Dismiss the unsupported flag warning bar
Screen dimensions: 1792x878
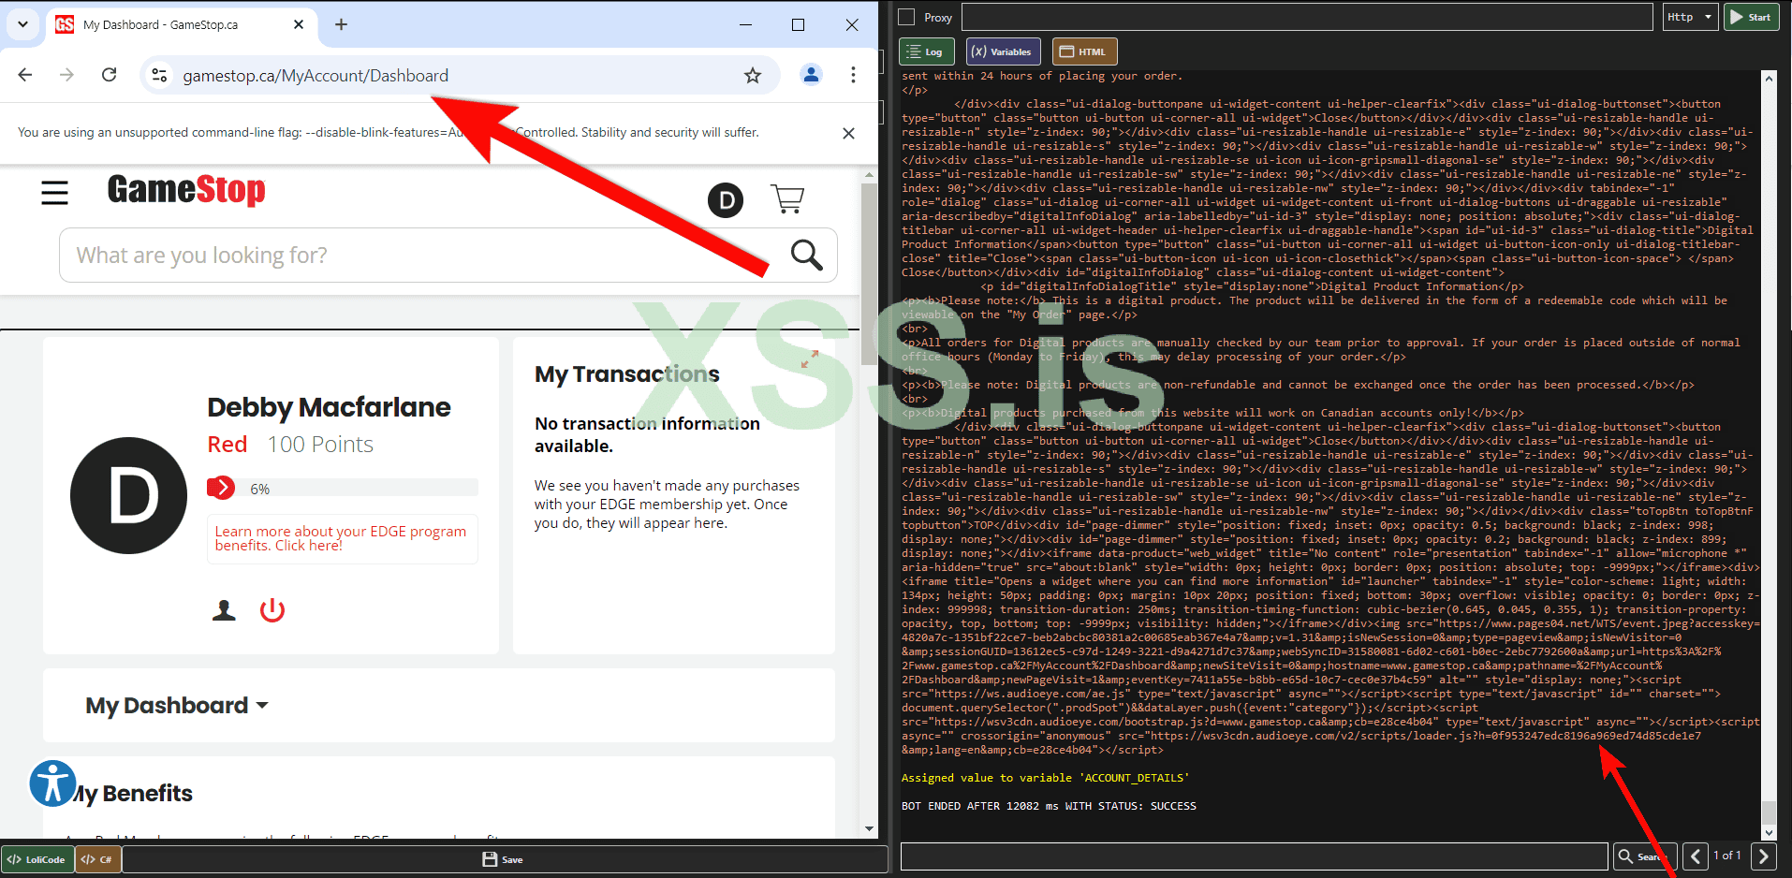[x=848, y=133]
